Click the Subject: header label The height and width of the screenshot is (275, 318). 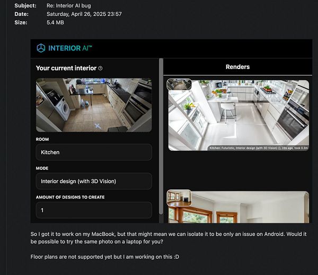pos(25,6)
